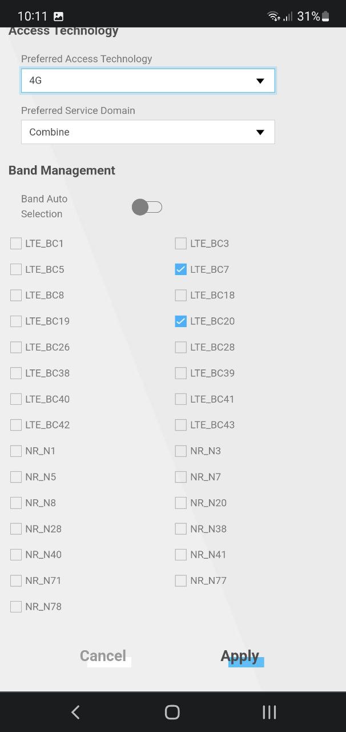Tap the Android back navigation icon
Screen dimensions: 346x732
(x=75, y=712)
